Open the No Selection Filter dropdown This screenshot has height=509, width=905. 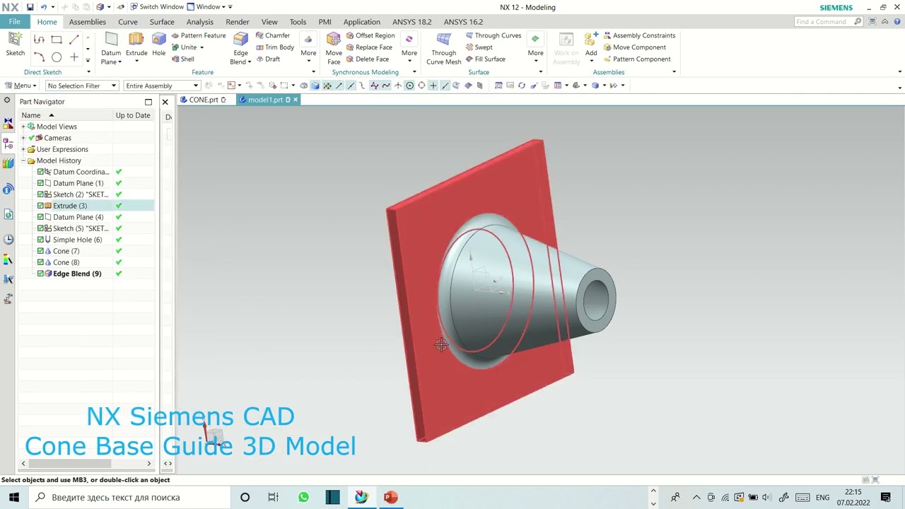tap(81, 86)
